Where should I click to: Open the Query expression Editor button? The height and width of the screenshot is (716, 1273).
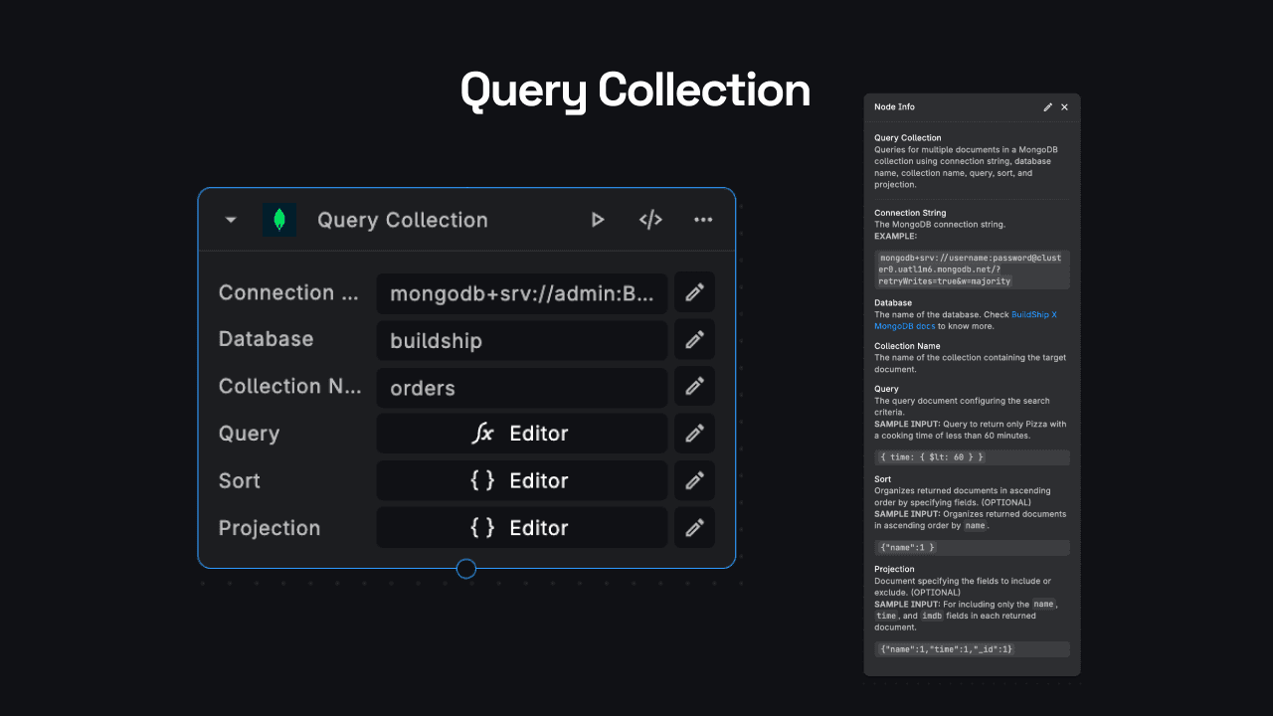coord(522,434)
